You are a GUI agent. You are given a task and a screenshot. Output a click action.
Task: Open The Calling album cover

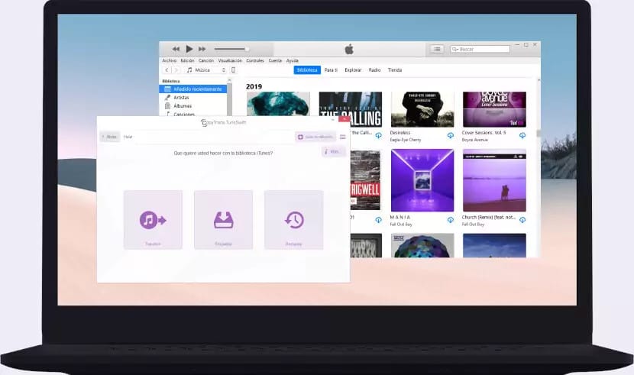pos(350,109)
